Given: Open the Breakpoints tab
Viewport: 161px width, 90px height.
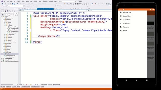Looking at the screenshot, I should tap(8, 86).
